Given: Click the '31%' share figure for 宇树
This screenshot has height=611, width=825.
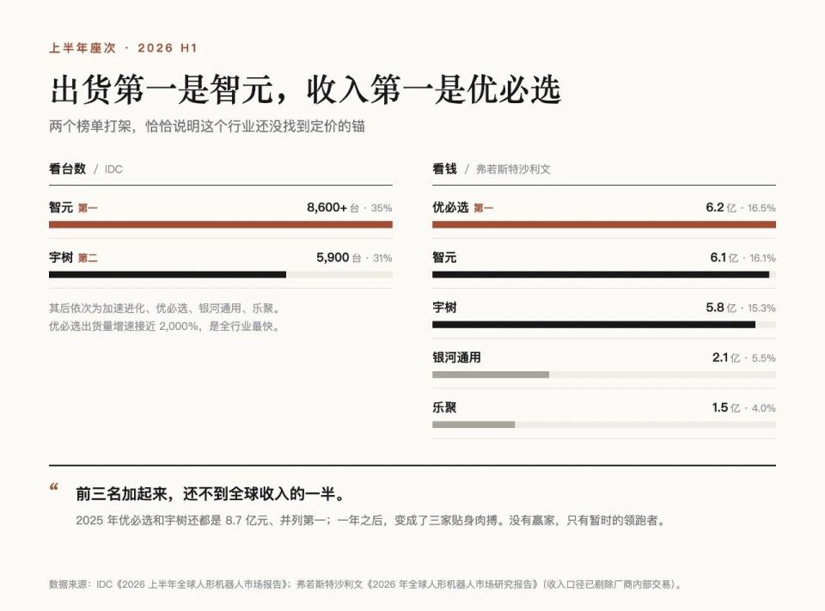Looking at the screenshot, I should click(382, 258).
